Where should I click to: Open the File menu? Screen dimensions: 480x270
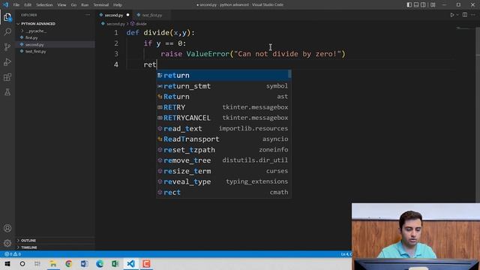pos(16,5)
